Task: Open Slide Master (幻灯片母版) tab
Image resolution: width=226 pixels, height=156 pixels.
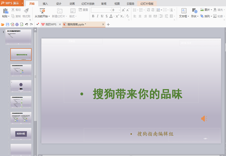Action: coord(147,4)
